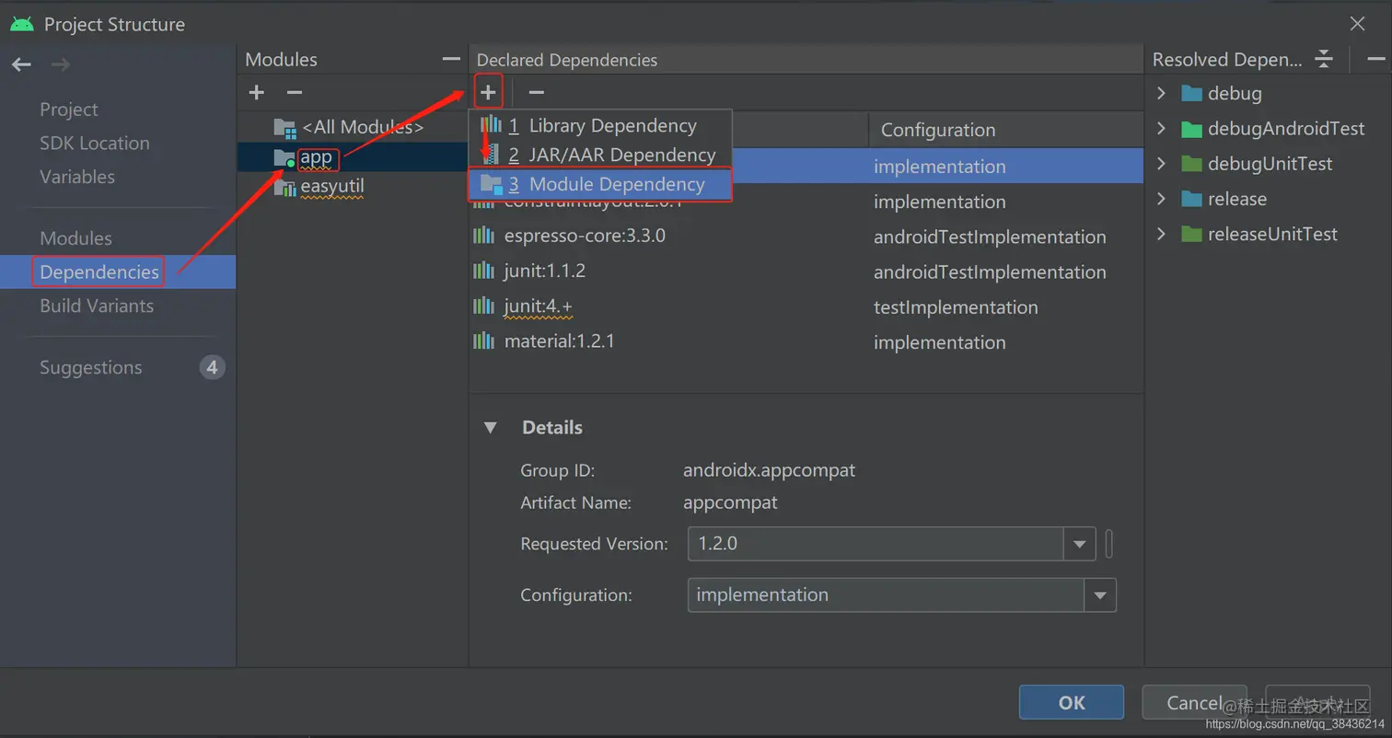Choose Module Dependency from popup
Screen dimensions: 1392x738
[x=600, y=184]
